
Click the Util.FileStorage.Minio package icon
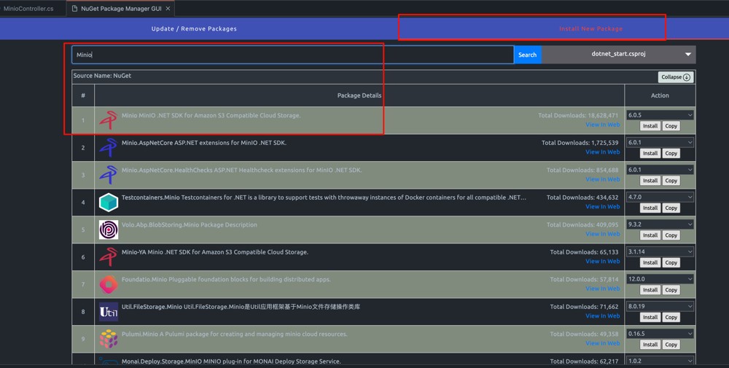coord(108,312)
